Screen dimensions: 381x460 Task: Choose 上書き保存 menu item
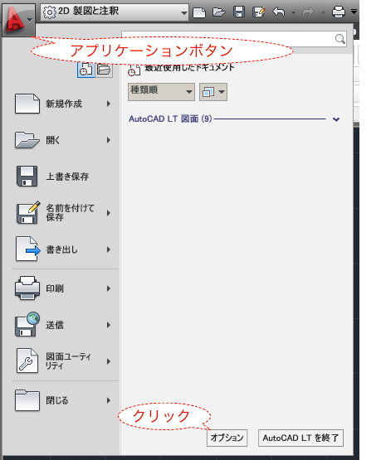tap(64, 177)
